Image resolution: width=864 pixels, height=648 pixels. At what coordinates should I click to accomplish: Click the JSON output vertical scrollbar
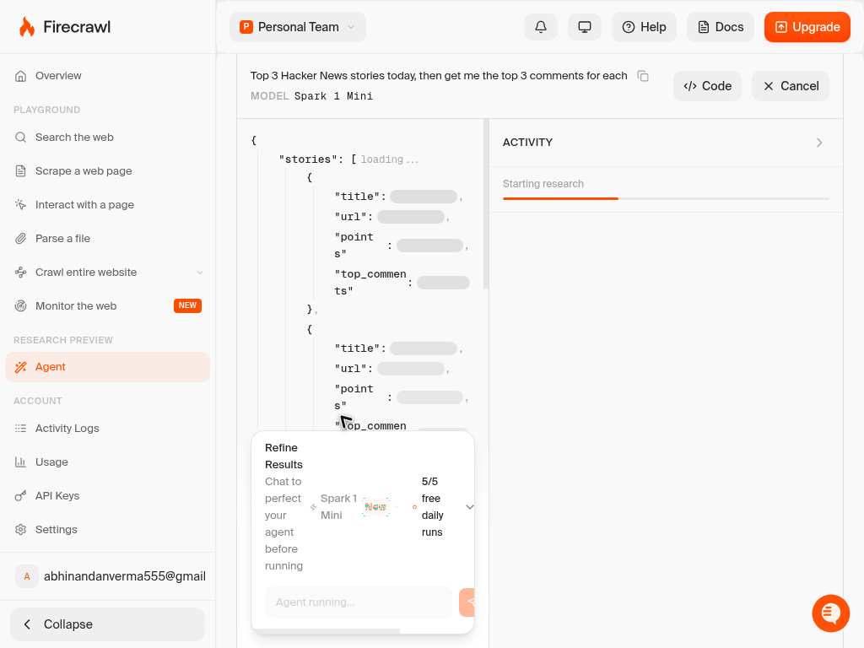(x=486, y=204)
